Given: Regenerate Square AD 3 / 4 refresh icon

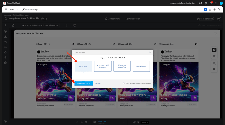Looking at the screenshot, I should pyautogui.click(x=155, y=44).
